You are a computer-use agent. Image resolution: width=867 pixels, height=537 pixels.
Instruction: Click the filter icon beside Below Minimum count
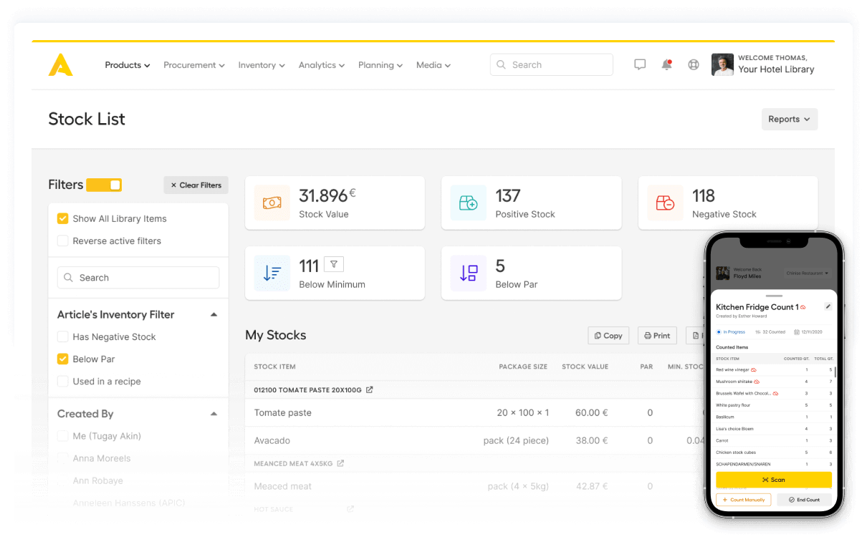click(x=334, y=264)
